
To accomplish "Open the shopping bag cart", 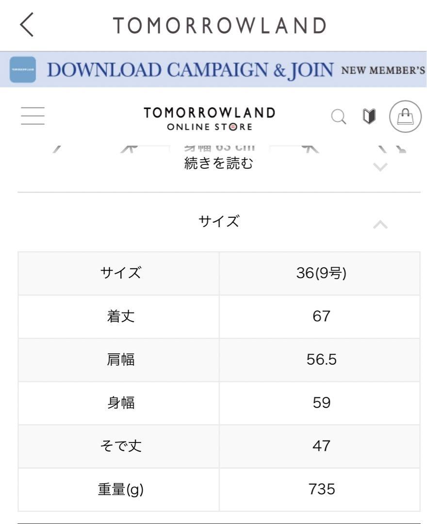I will [x=405, y=116].
